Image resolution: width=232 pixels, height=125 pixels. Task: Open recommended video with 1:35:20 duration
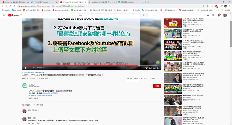[173, 23]
